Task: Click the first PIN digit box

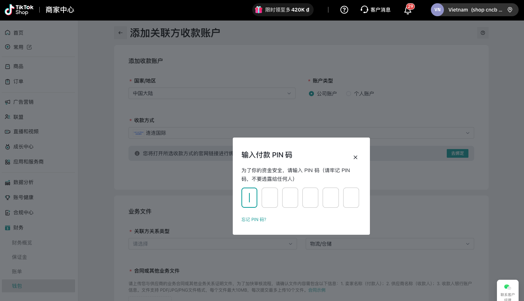Action: coord(249,198)
